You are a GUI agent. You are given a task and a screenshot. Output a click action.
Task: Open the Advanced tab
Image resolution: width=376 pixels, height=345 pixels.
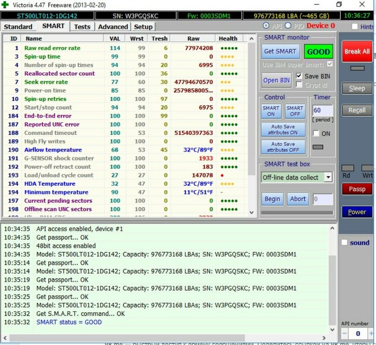[x=113, y=26]
